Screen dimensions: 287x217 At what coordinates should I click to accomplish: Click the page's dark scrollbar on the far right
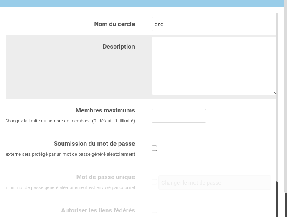(286, 205)
